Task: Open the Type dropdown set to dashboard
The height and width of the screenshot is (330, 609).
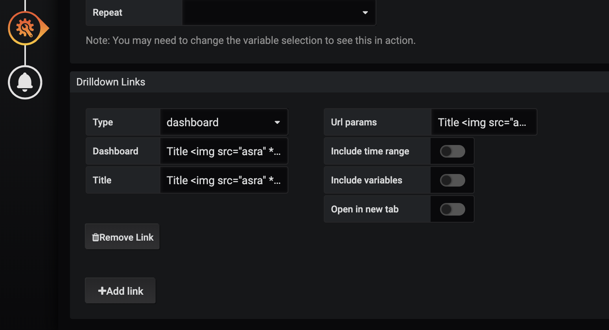Action: point(224,122)
